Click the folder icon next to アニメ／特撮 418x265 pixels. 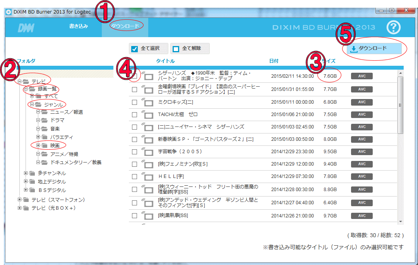pyautogui.click(x=45, y=154)
